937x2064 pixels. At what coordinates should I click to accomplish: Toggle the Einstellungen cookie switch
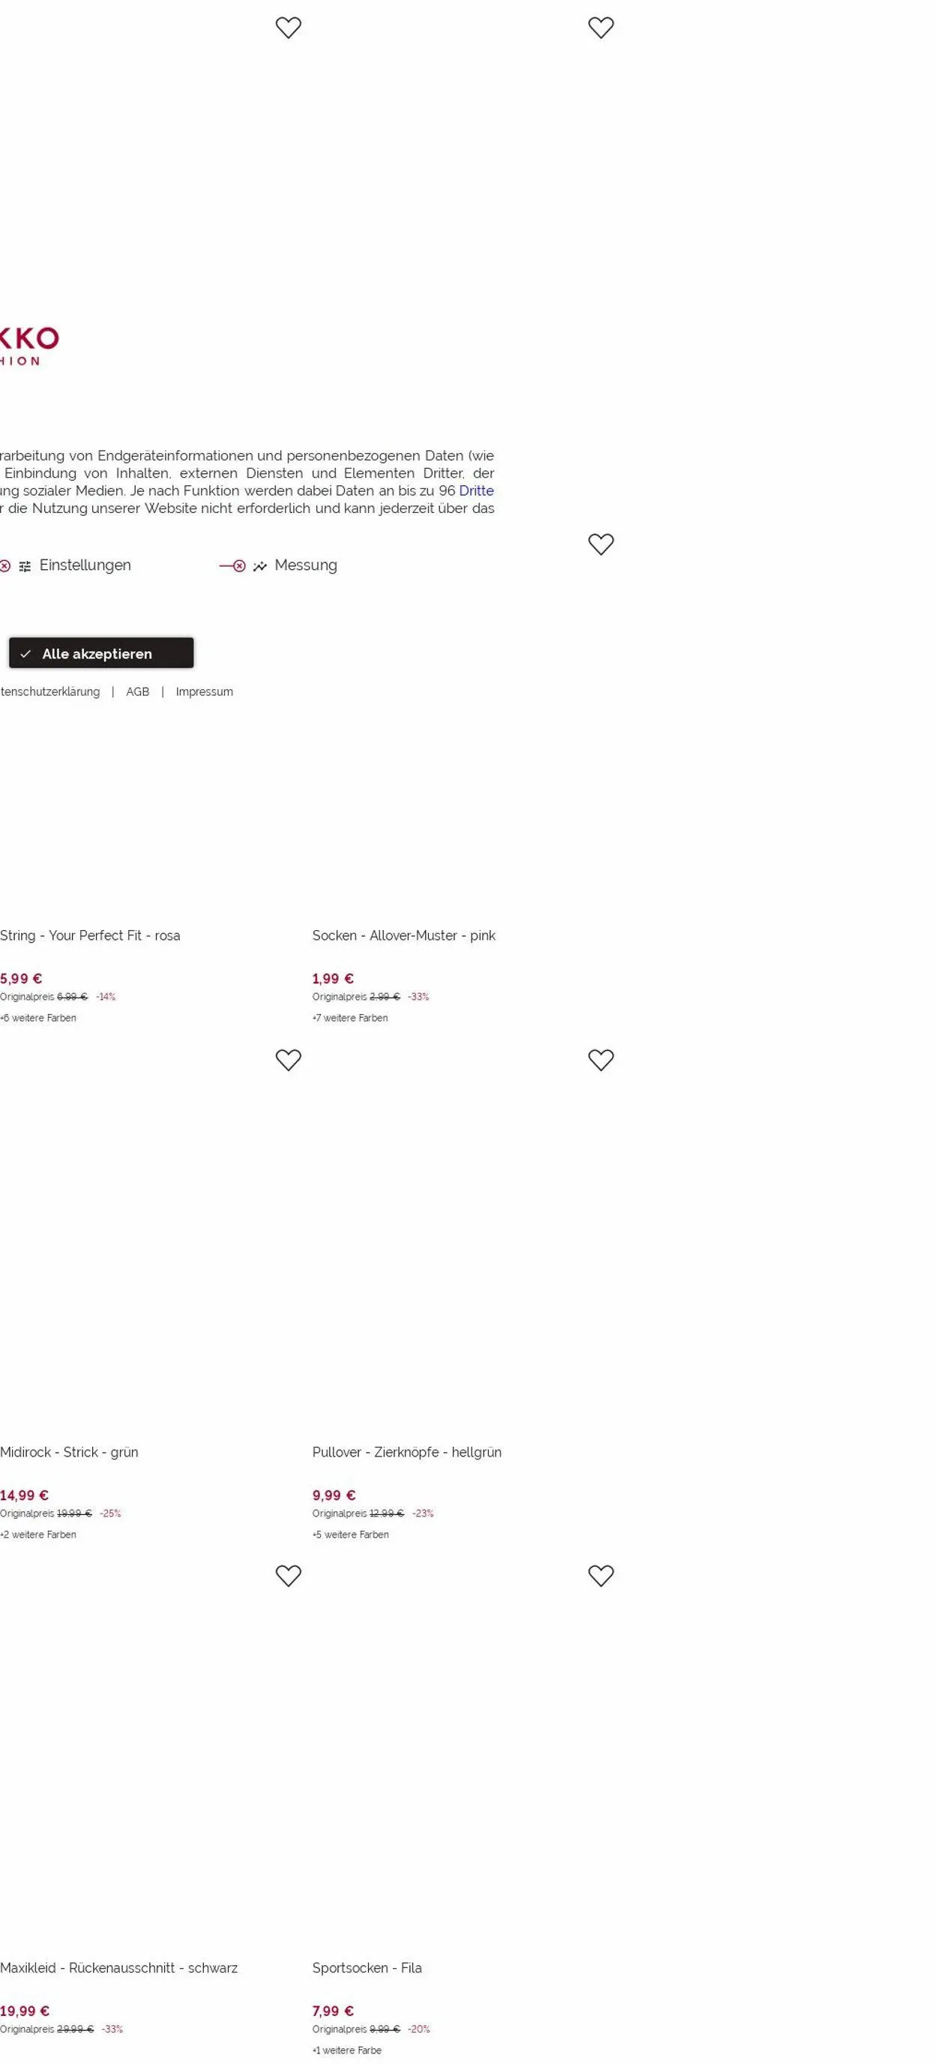4,566
